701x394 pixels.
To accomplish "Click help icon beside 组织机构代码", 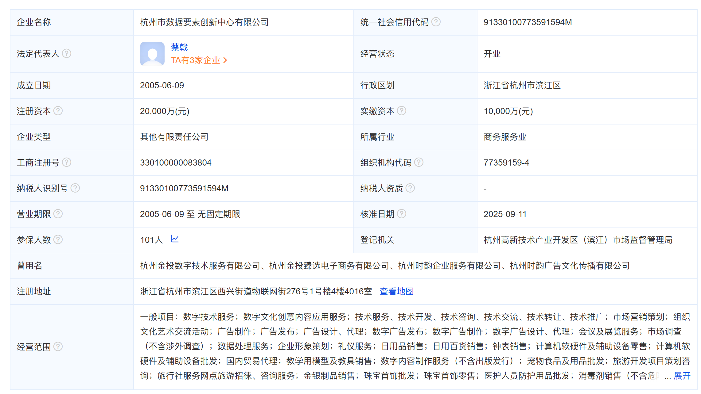I will (x=419, y=162).
